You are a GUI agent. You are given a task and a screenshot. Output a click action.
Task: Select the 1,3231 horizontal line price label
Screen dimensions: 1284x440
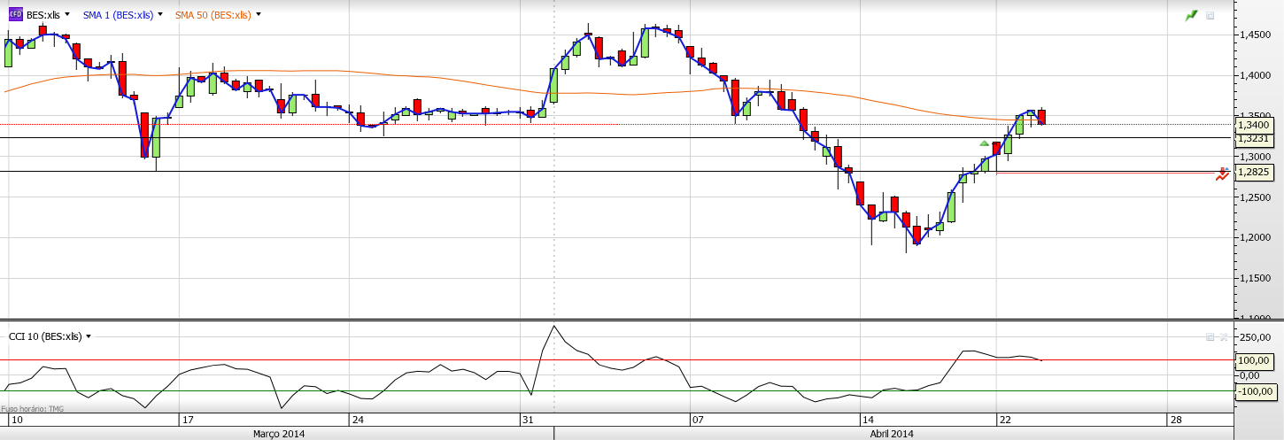pos(1255,139)
